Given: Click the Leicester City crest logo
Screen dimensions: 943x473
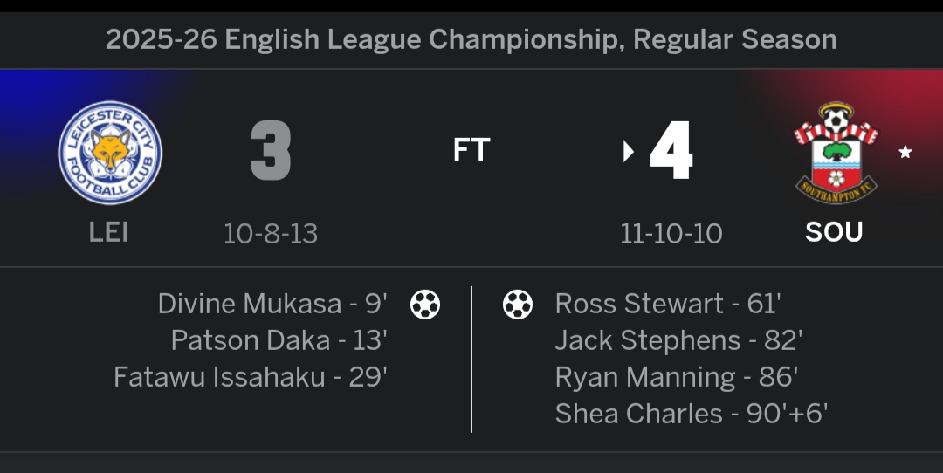Looking at the screenshot, I should 110,153.
